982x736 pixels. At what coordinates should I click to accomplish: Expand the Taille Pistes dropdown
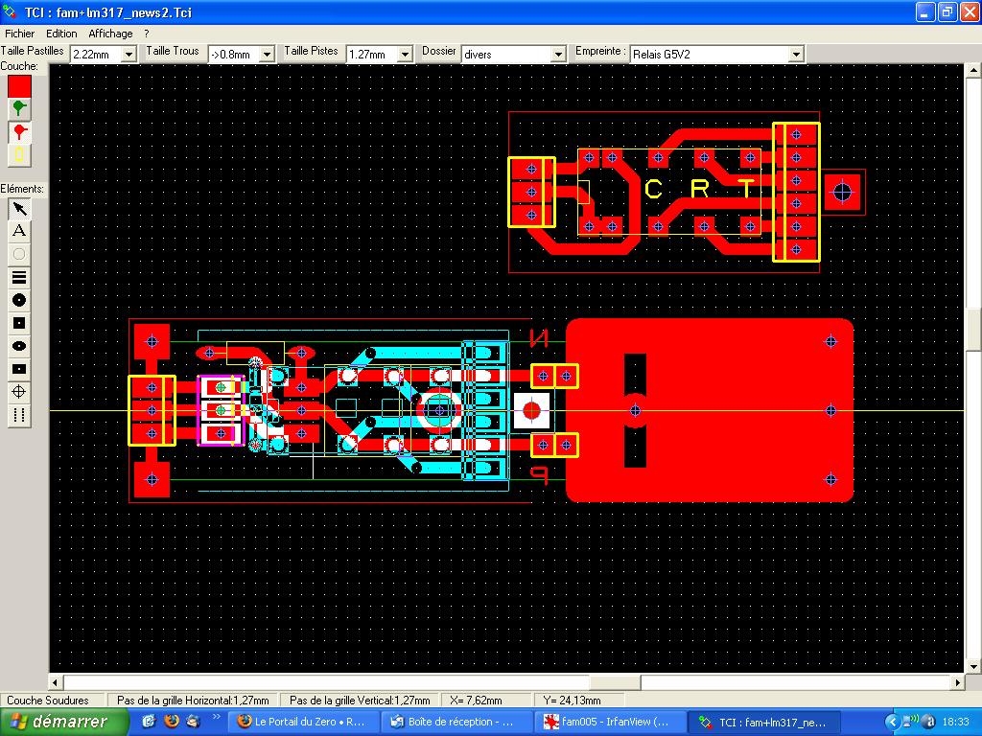click(406, 55)
